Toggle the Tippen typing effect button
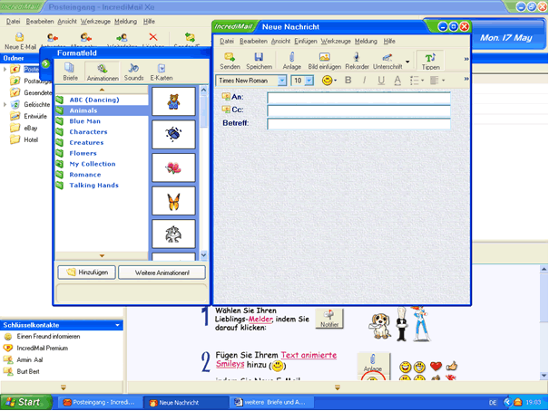This screenshot has height=411, width=549. point(430,61)
